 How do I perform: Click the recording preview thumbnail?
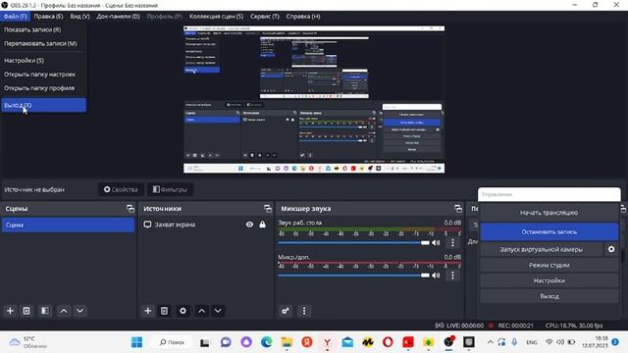314,99
